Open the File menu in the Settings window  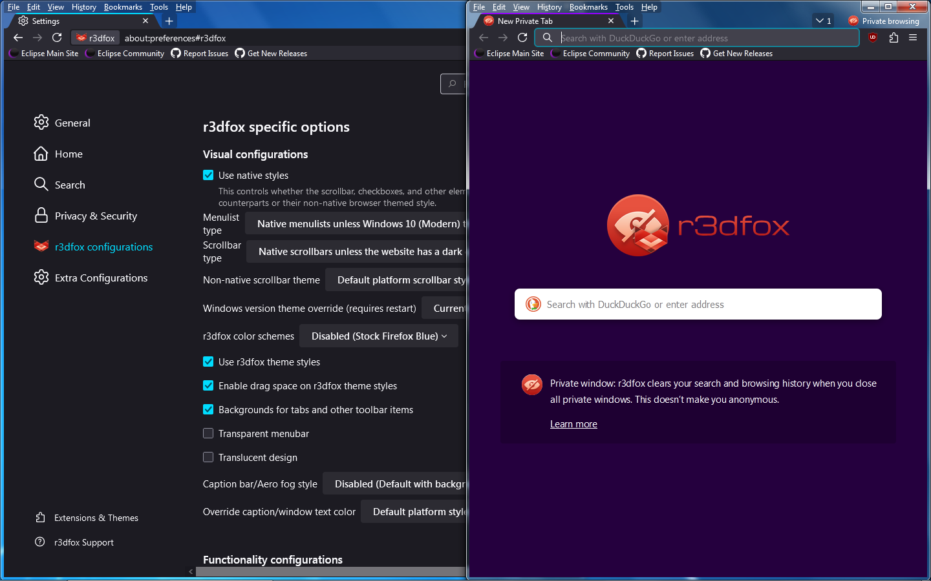coord(14,7)
